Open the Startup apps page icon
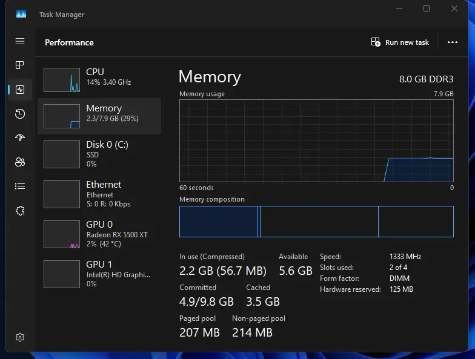 pos(20,138)
